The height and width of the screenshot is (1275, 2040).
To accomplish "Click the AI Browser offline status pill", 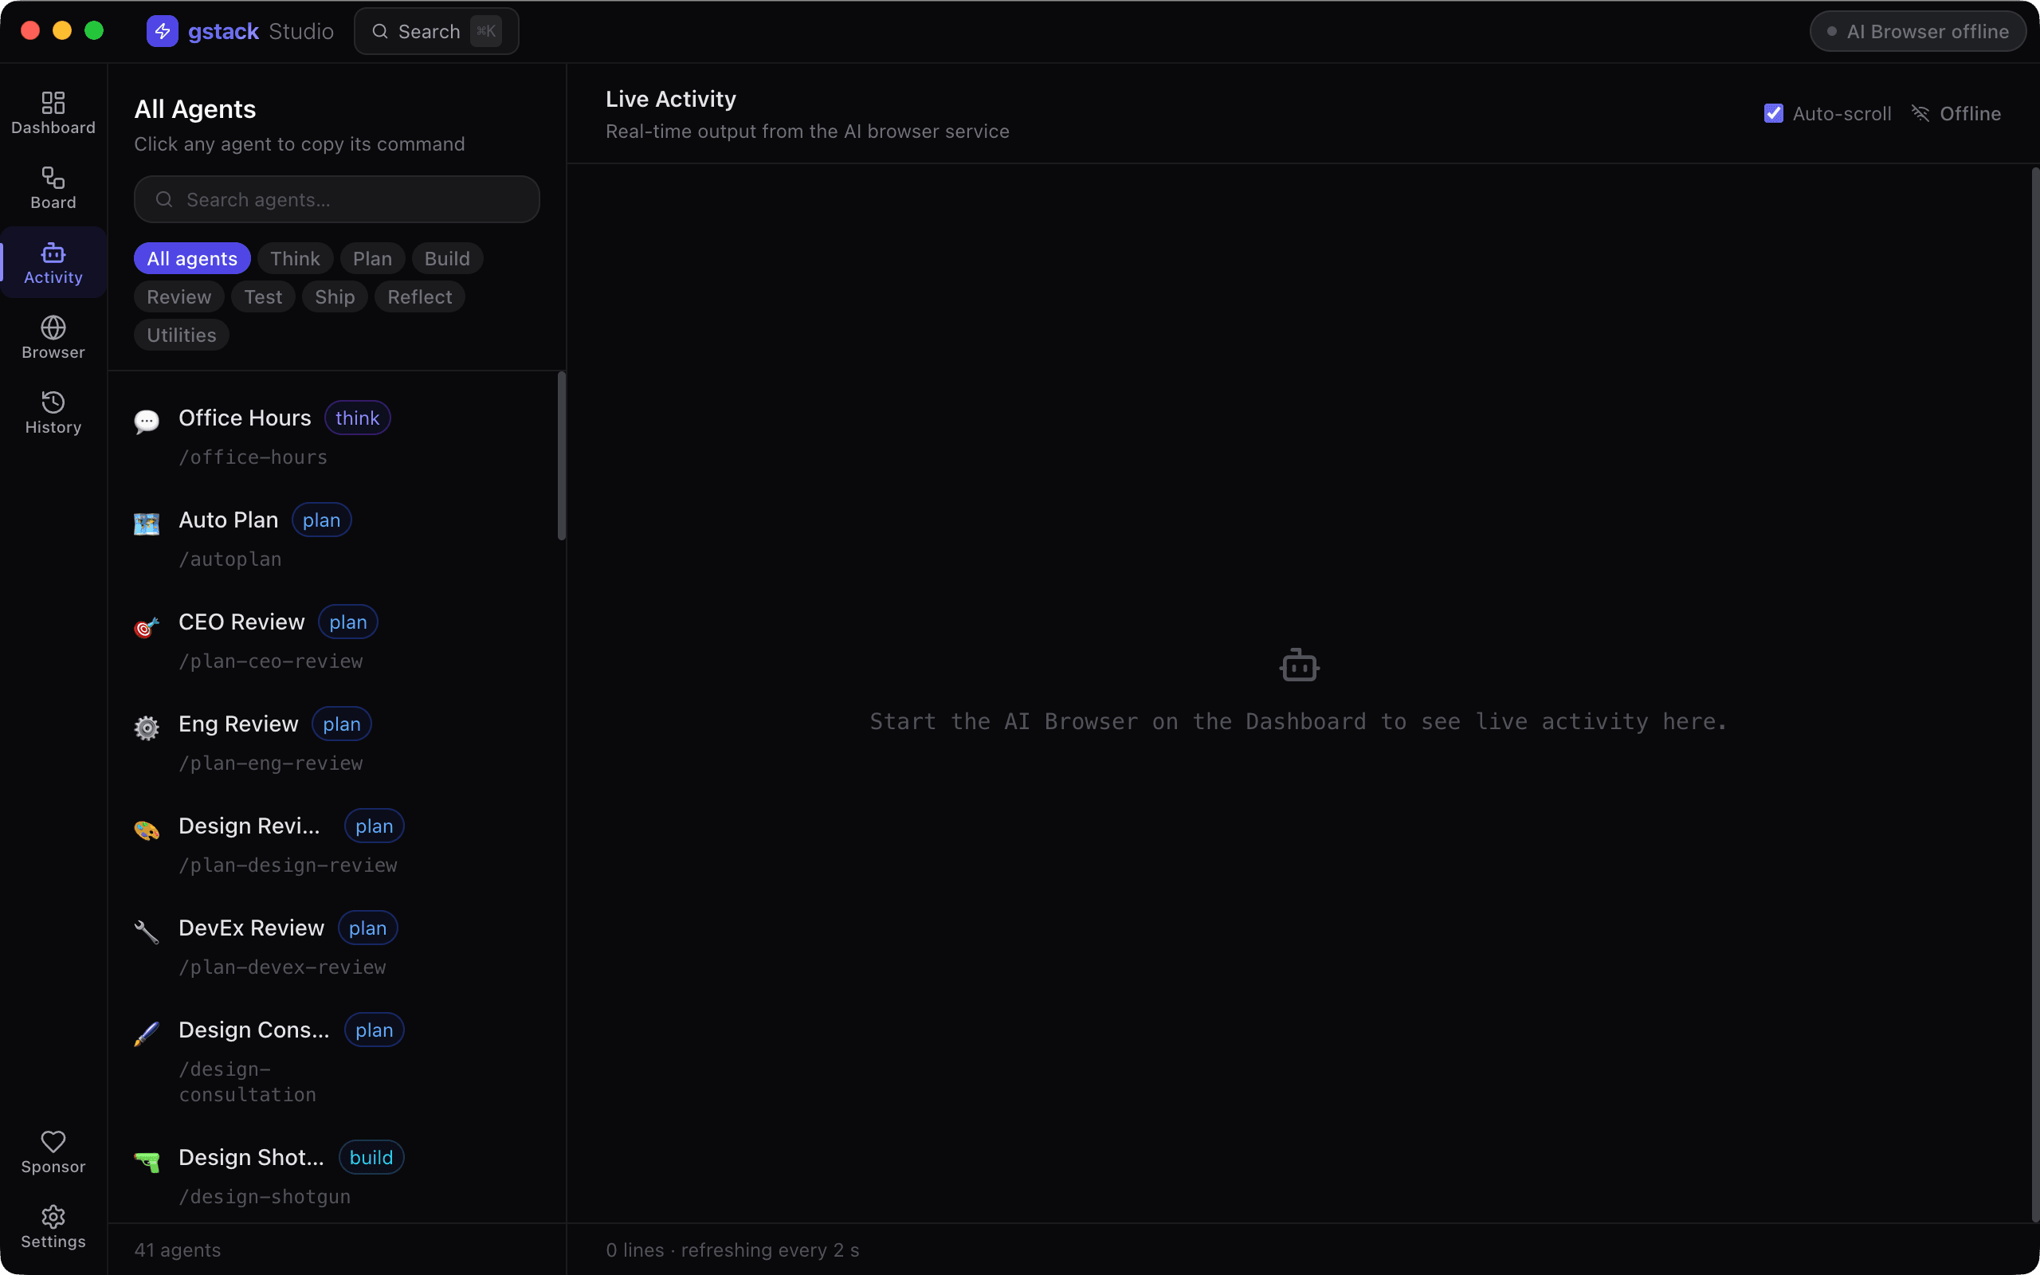I will point(1918,31).
